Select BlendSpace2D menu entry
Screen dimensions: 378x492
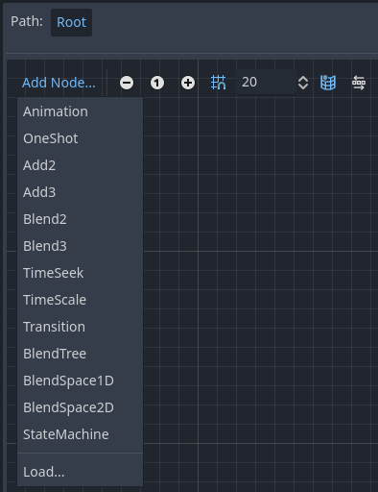point(81,407)
